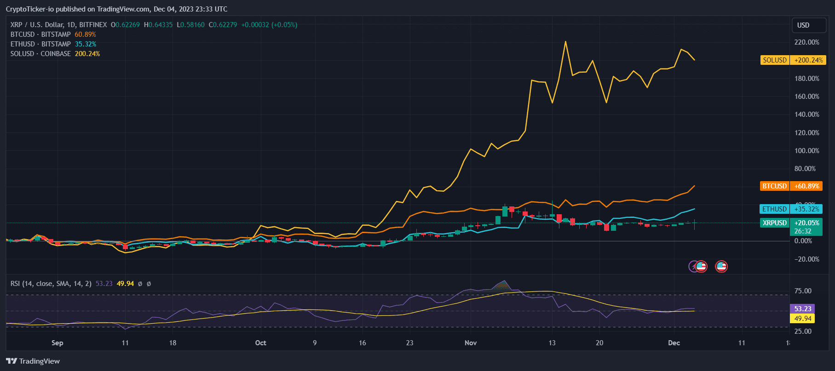
Task: Open the rightmost US flag economic event icon
Action: click(x=721, y=266)
